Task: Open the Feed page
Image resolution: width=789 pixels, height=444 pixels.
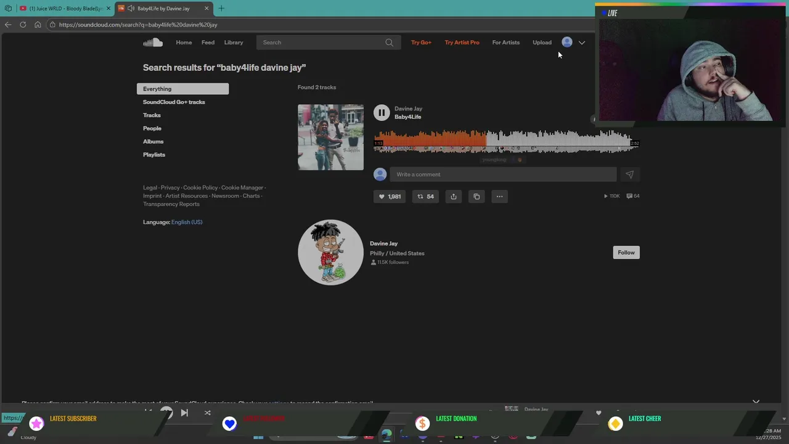Action: 208,43
